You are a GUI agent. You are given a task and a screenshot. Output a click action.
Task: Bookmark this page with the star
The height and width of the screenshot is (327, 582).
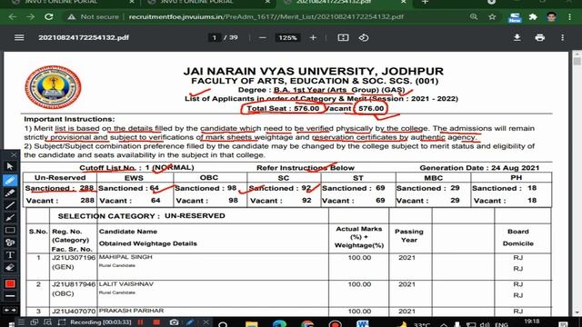[x=492, y=17]
